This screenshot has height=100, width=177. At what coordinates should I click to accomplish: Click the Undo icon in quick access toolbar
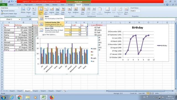(x=12, y=1)
